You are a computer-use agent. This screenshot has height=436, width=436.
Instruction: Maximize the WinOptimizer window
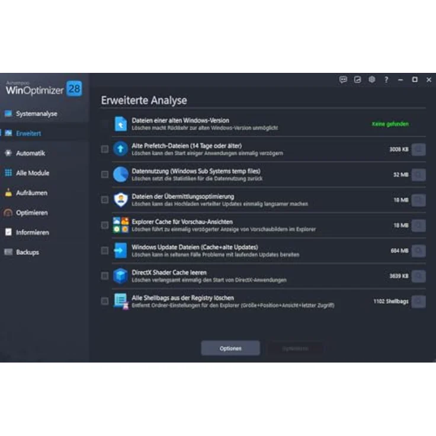point(415,80)
